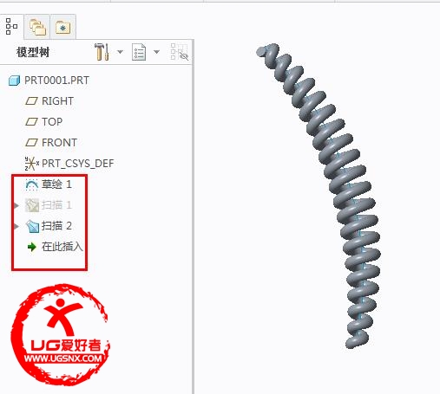440x394 pixels.
Task: Open the Folder Browser tab
Action: (x=37, y=27)
